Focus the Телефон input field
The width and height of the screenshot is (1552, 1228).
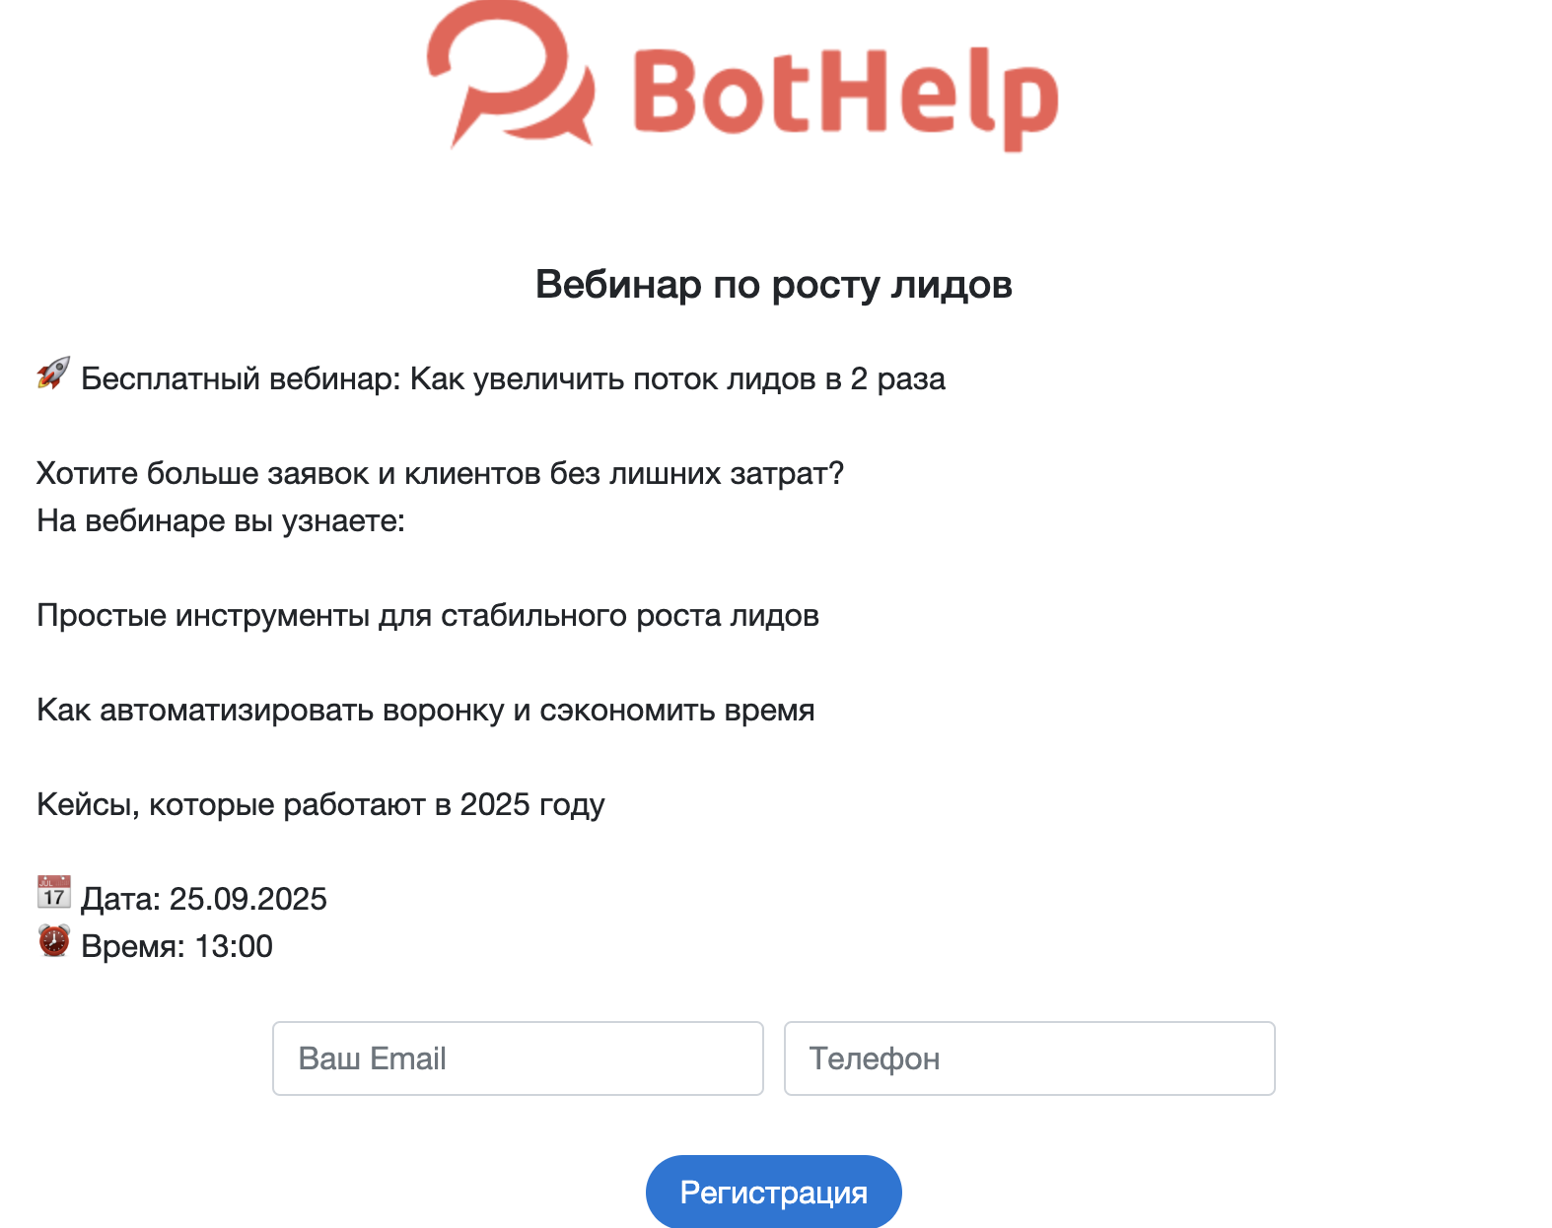tap(1028, 1058)
